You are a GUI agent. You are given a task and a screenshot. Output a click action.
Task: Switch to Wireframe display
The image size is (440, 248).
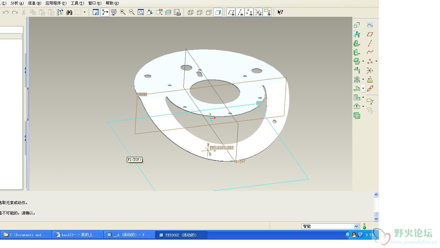pyautogui.click(x=191, y=12)
